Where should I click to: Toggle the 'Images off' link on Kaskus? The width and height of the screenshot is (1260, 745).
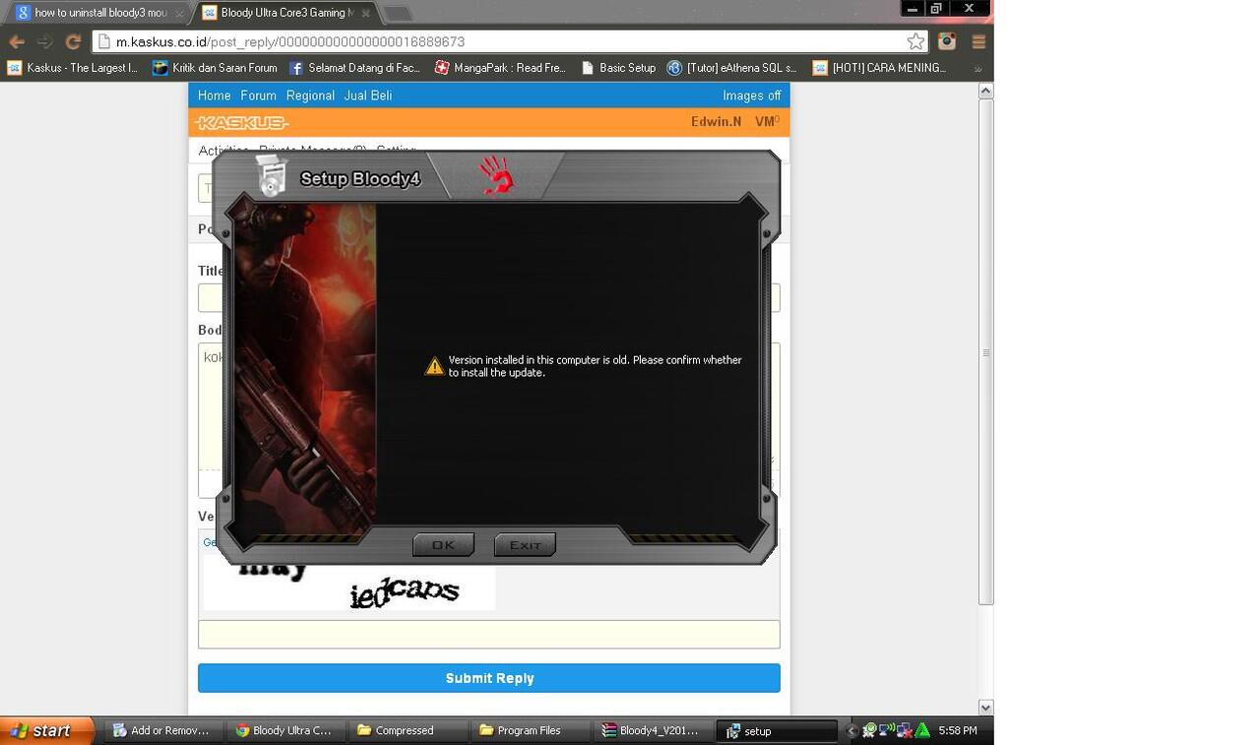(x=752, y=95)
